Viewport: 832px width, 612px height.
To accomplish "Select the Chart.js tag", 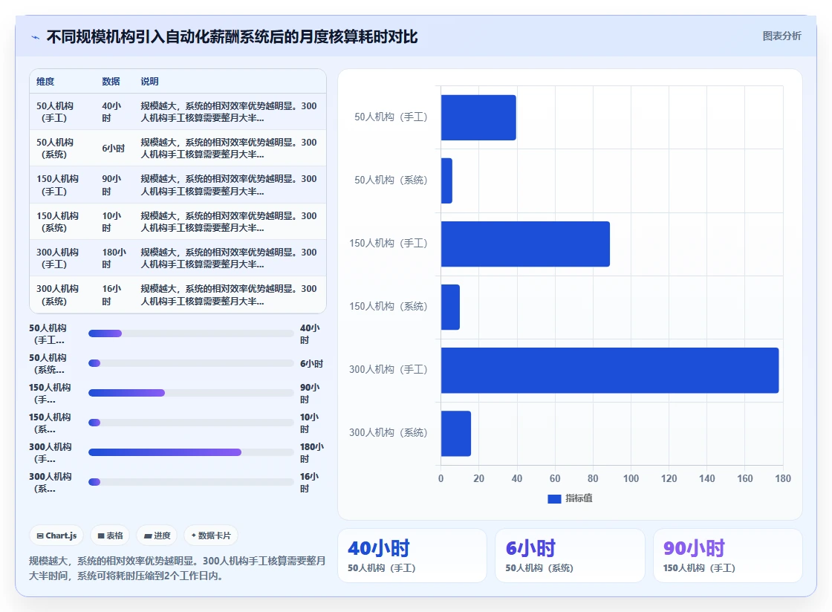I will (56, 535).
